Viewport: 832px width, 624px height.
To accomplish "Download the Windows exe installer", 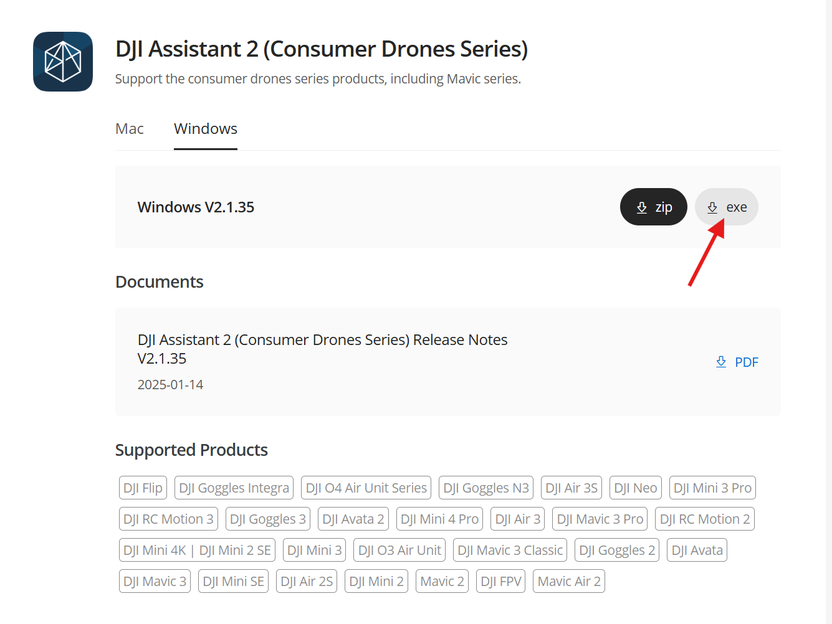I will pos(727,207).
